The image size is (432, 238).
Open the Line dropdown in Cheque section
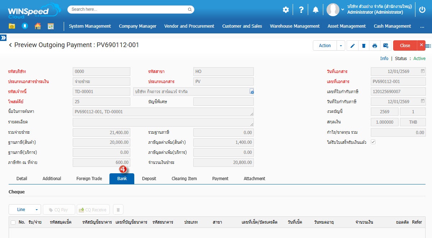25,210
